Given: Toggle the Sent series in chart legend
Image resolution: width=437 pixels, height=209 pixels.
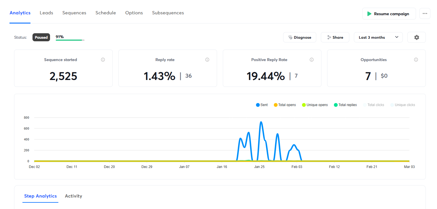Looking at the screenshot, I should 262,105.
